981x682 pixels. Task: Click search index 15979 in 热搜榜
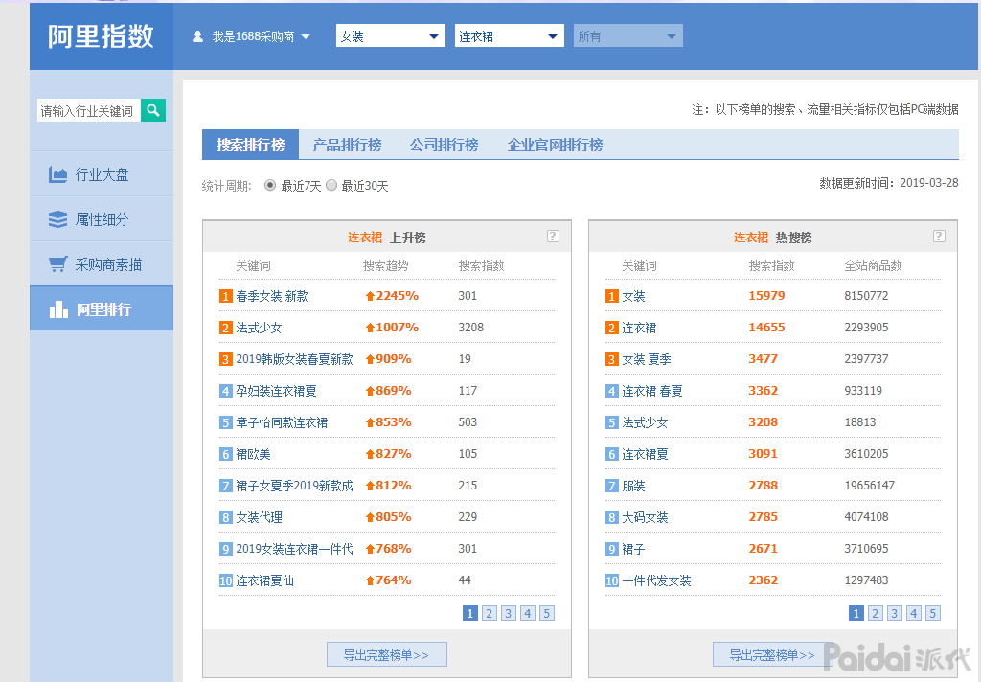pos(766,295)
